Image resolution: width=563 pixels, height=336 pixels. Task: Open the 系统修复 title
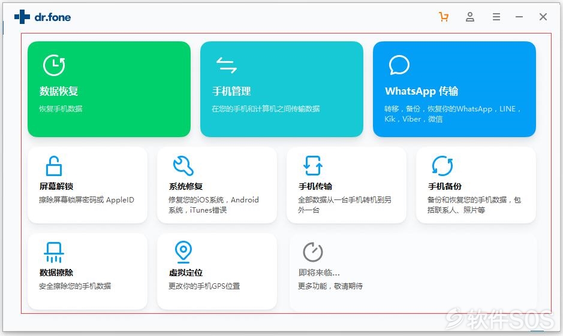pos(186,186)
